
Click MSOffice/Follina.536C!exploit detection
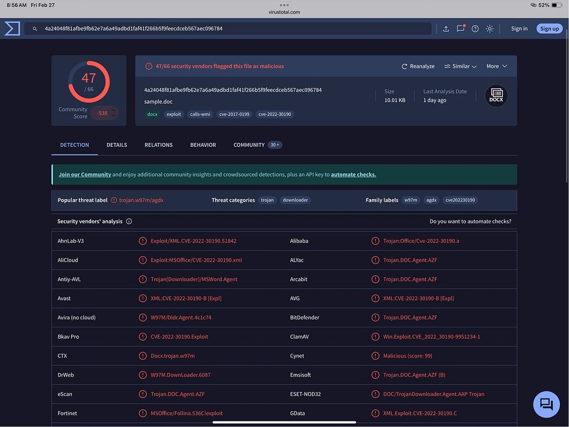(187, 413)
